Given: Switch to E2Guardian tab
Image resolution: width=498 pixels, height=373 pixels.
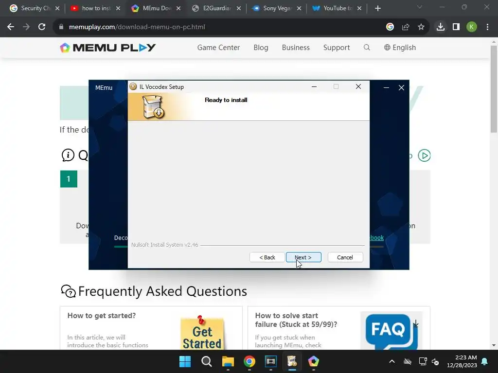Looking at the screenshot, I should click(x=212, y=8).
